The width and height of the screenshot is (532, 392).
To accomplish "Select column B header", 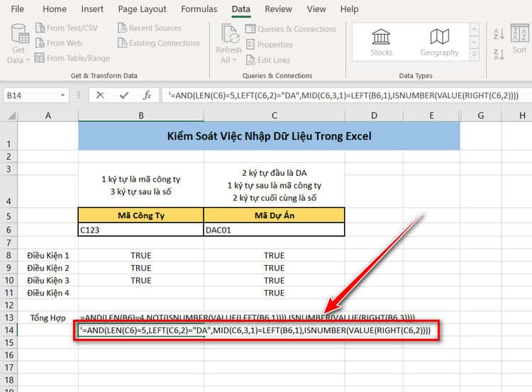I will [x=141, y=116].
